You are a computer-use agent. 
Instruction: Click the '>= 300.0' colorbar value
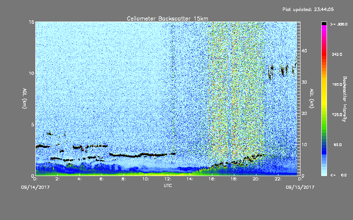coord(339,24)
